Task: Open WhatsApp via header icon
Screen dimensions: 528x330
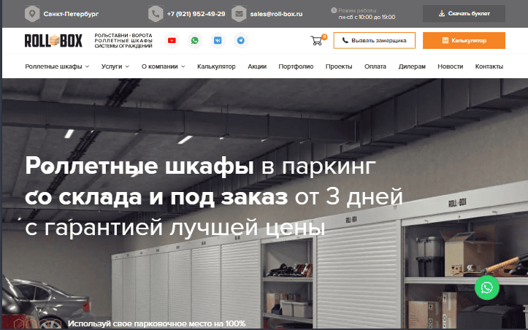Action: 195,41
